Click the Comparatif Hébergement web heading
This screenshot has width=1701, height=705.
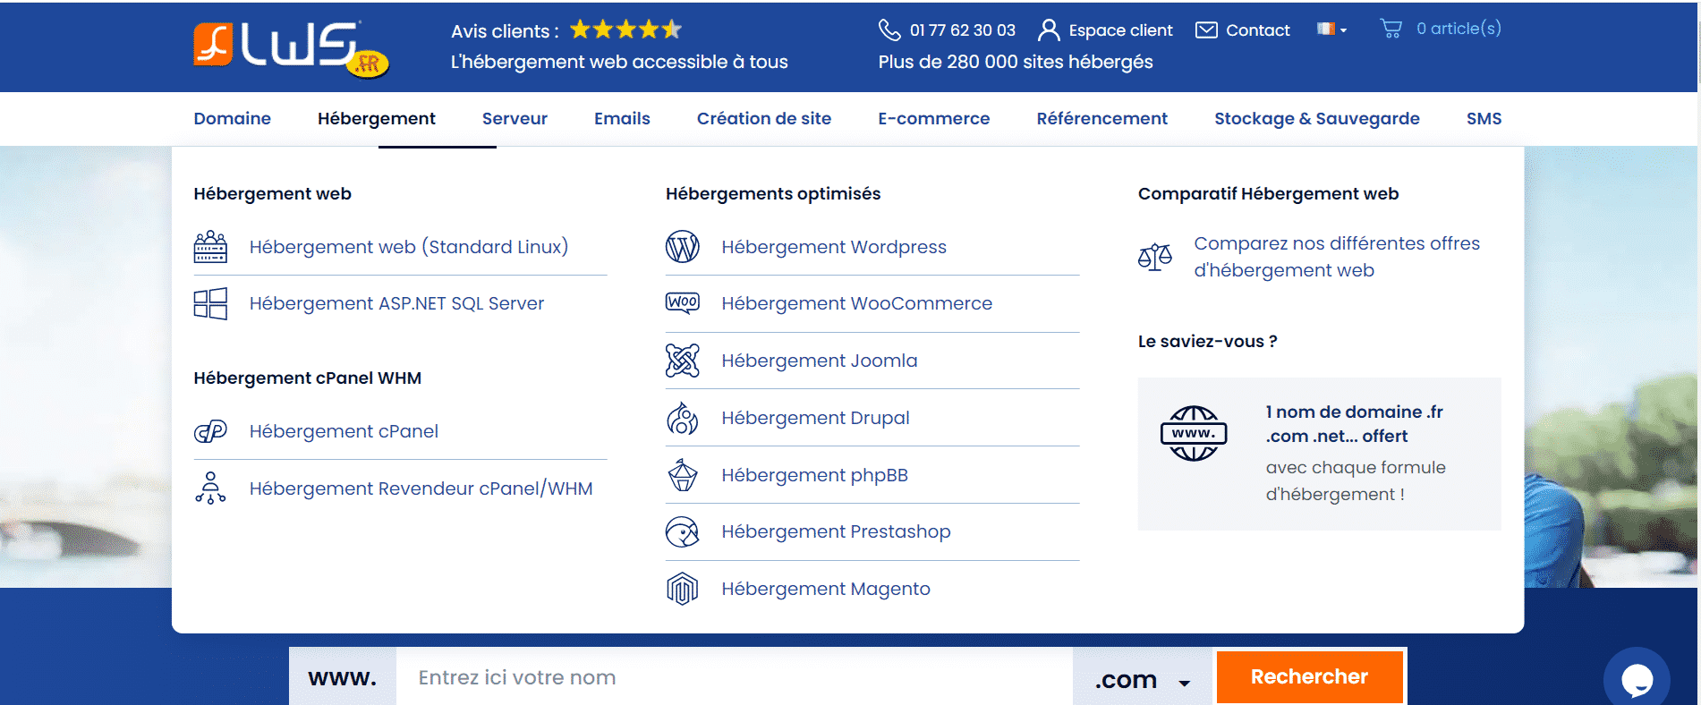(x=1268, y=194)
